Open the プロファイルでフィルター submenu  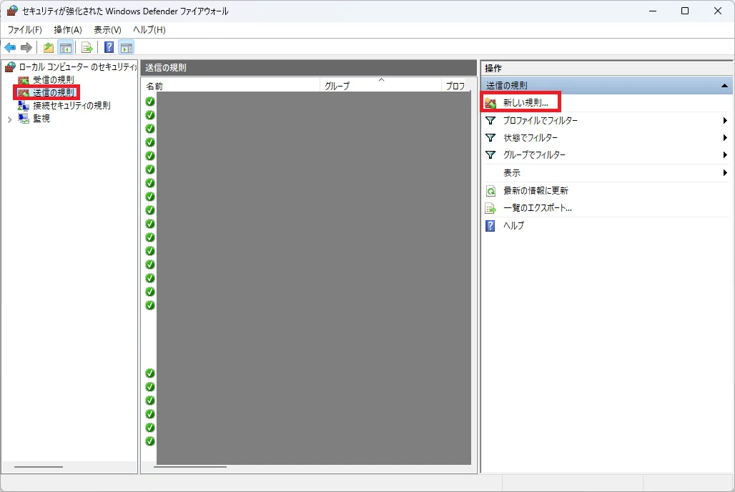point(606,121)
